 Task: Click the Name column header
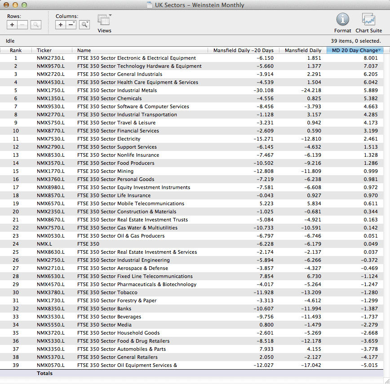84,50
